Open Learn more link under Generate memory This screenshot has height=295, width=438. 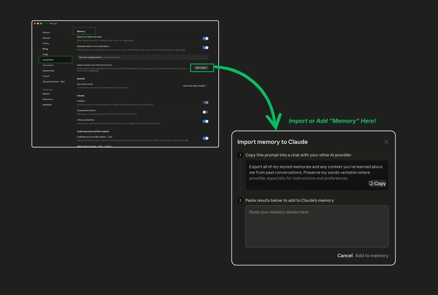180,50
